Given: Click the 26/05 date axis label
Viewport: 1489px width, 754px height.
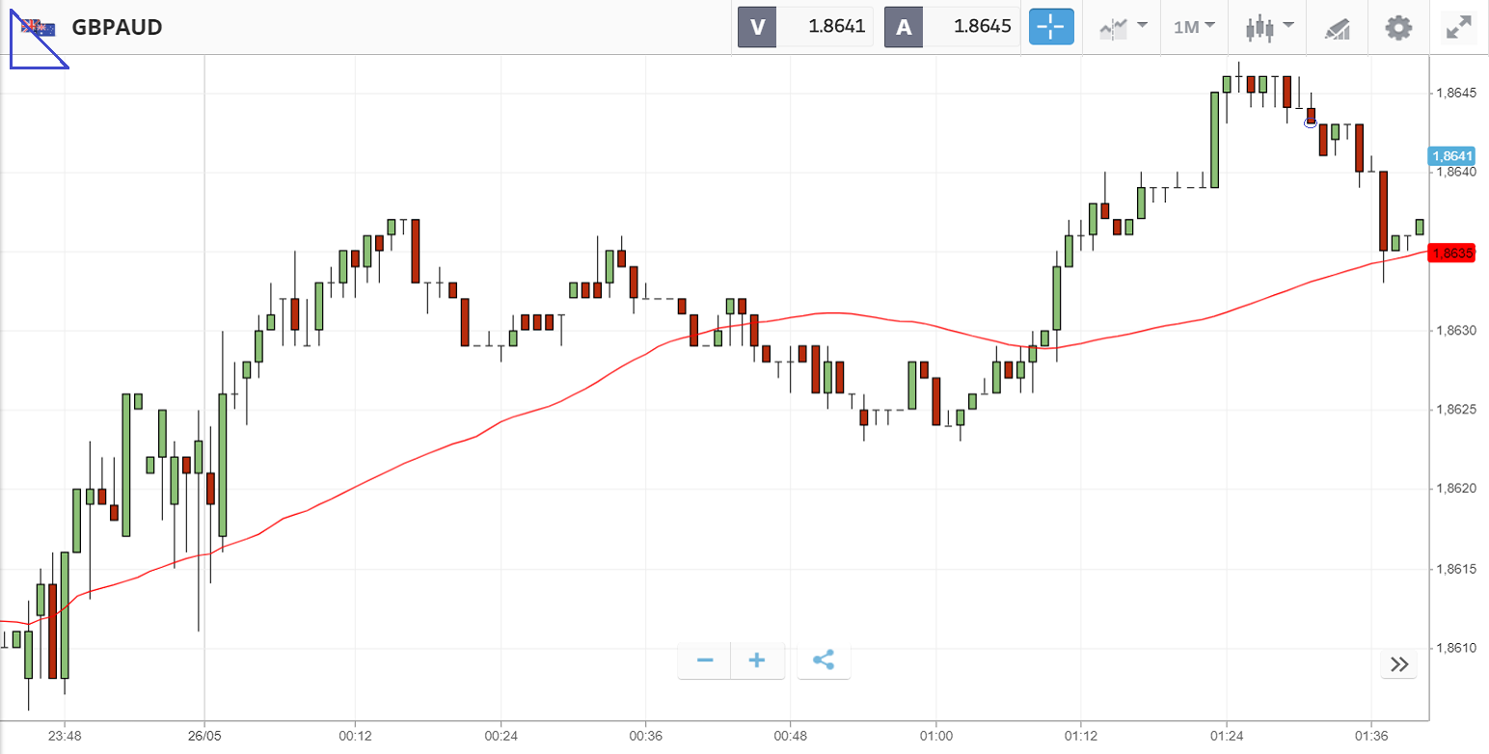Looking at the screenshot, I should pos(204,735).
